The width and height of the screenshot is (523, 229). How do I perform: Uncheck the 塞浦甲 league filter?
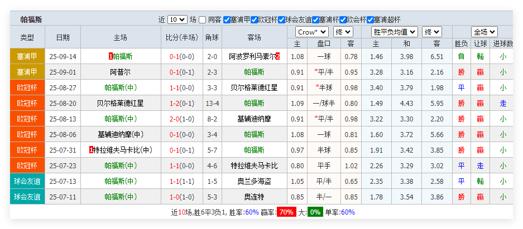(x=227, y=20)
